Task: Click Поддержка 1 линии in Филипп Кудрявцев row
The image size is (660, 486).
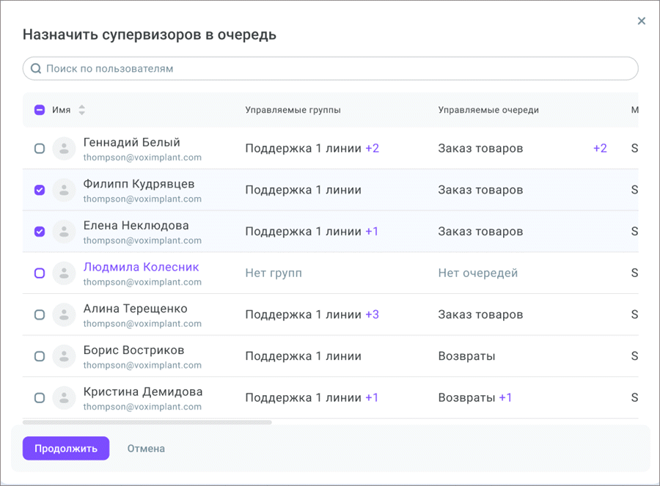Action: 304,190
